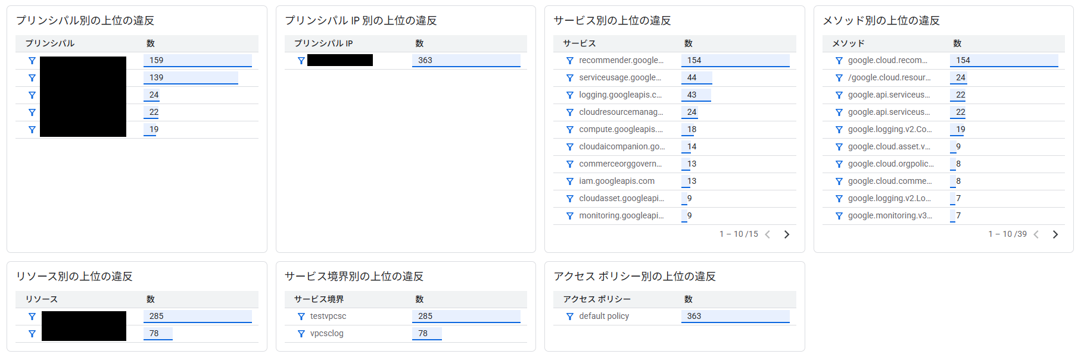Click the プリンシパル別の上位の違反 card title
This screenshot has height=357, width=1084.
(85, 20)
